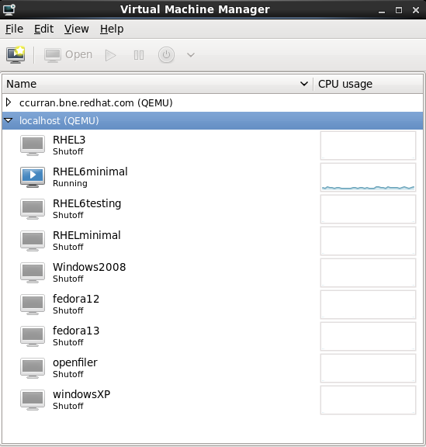Collapse the localhost (QEMU) connection

click(9, 120)
